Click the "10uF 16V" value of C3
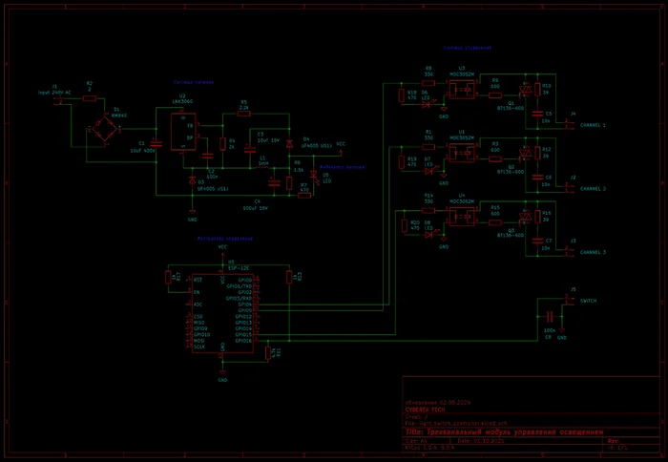Screen dimensions: 668x462 [x=268, y=140]
